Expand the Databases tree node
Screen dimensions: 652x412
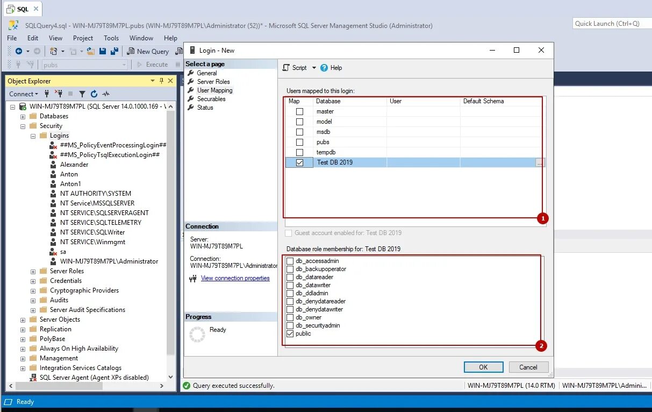point(23,117)
